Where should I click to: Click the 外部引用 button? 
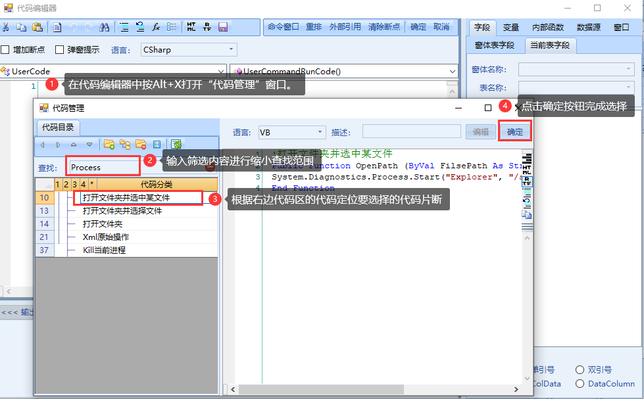point(345,27)
